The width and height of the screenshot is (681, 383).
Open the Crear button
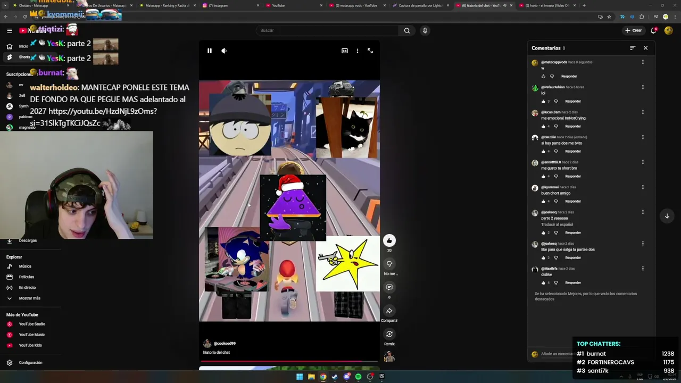click(634, 30)
